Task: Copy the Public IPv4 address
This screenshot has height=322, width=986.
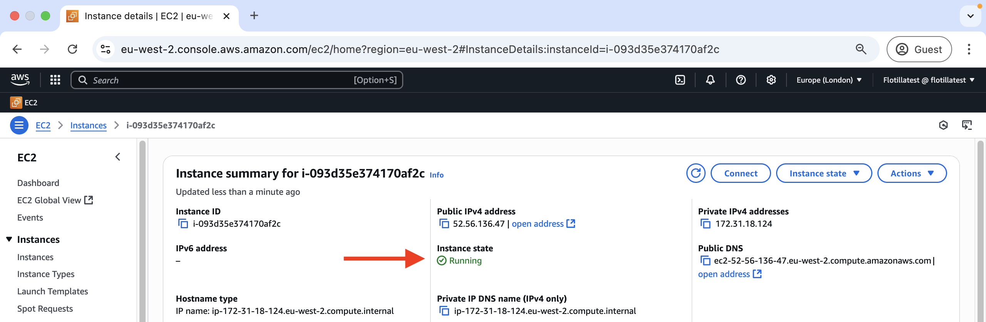Action: tap(444, 224)
